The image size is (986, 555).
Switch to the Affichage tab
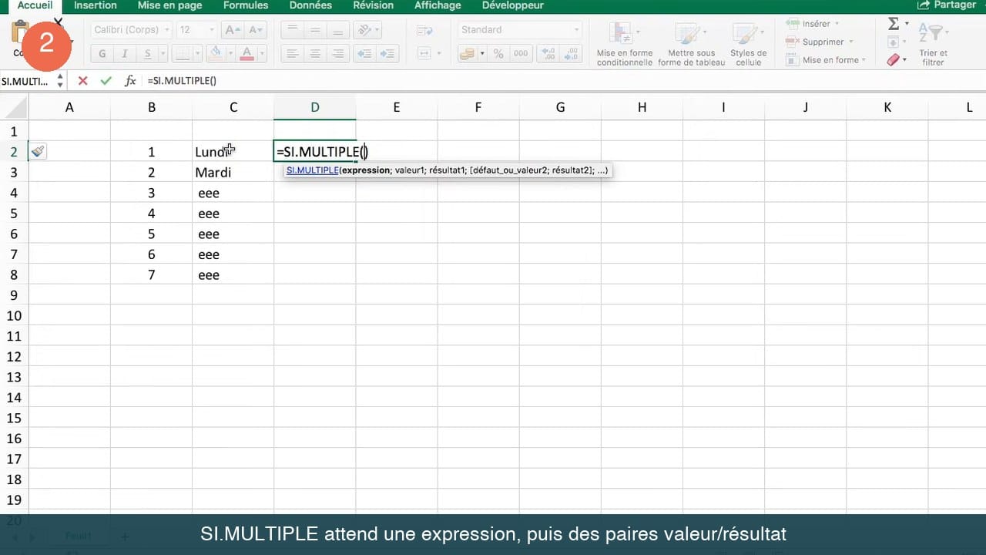coord(437,5)
